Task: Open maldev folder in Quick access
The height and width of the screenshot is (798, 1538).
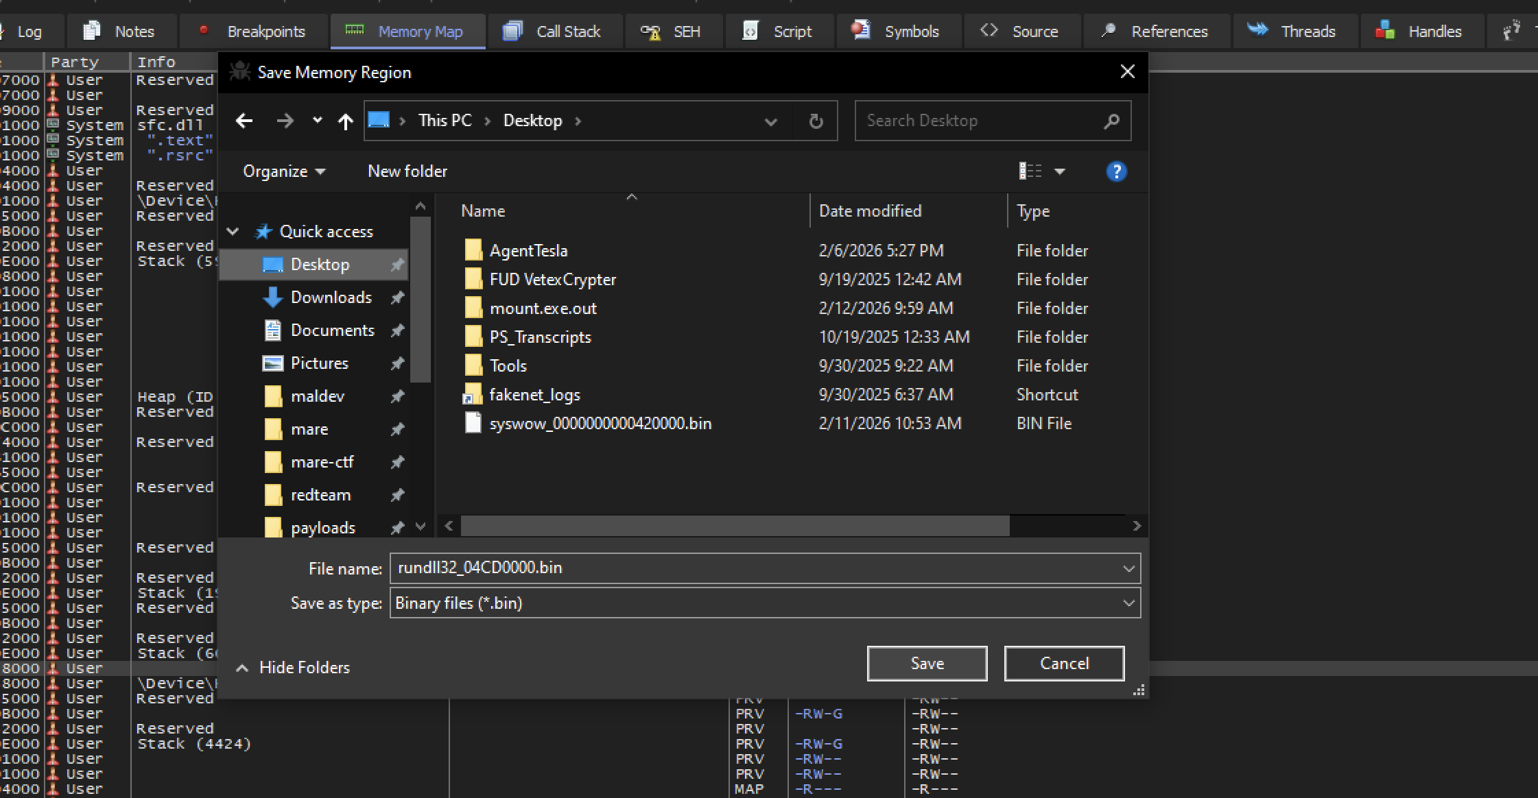Action: coord(317,396)
